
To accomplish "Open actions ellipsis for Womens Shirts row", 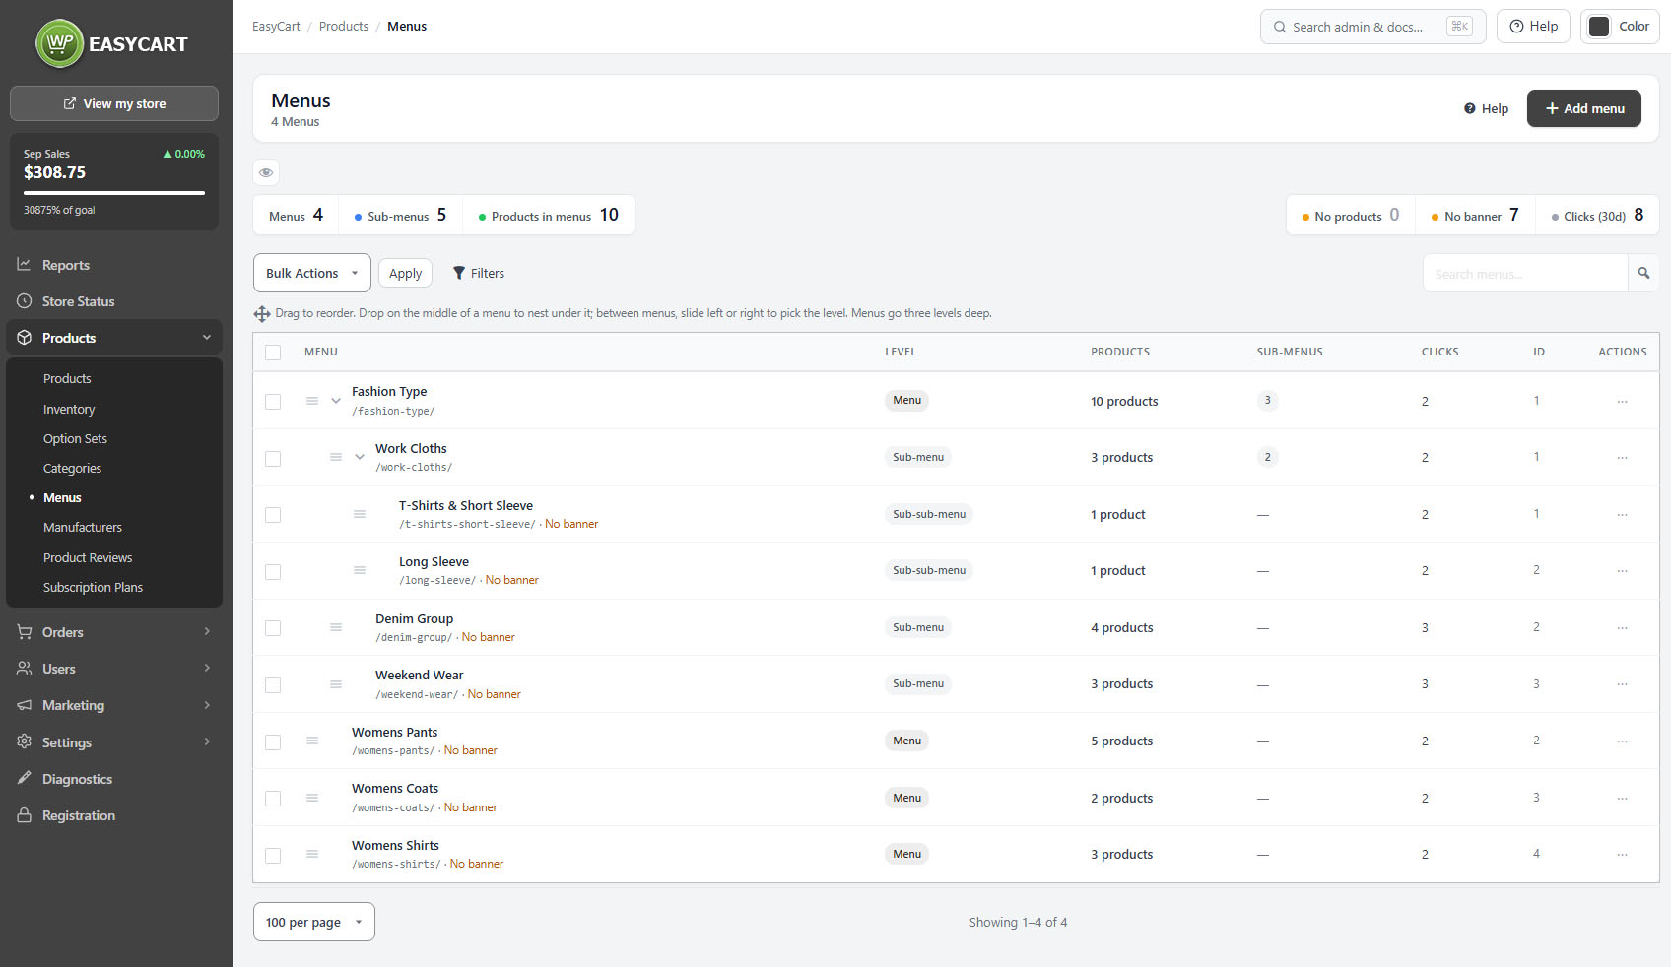I will (1622, 854).
